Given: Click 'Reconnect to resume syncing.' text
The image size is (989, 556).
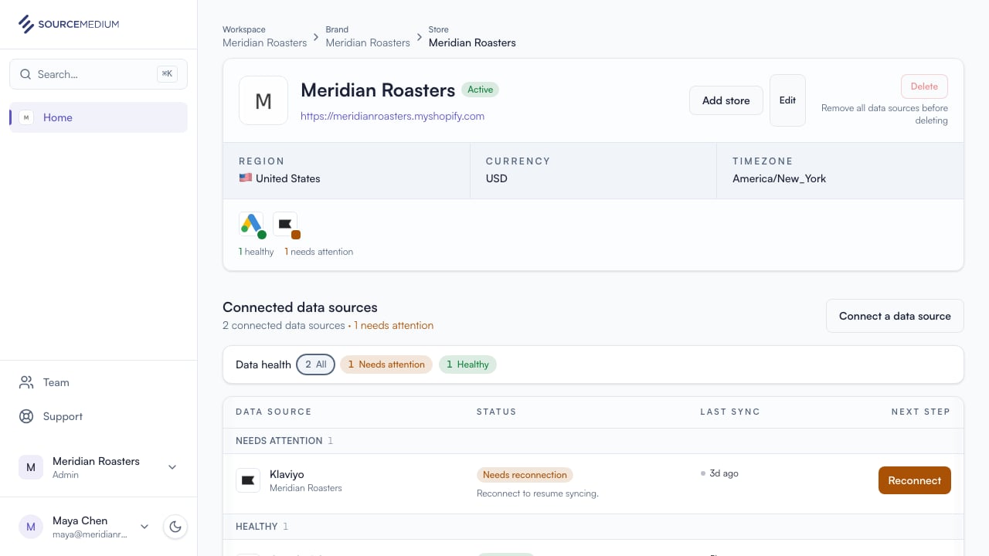Looking at the screenshot, I should tap(538, 493).
